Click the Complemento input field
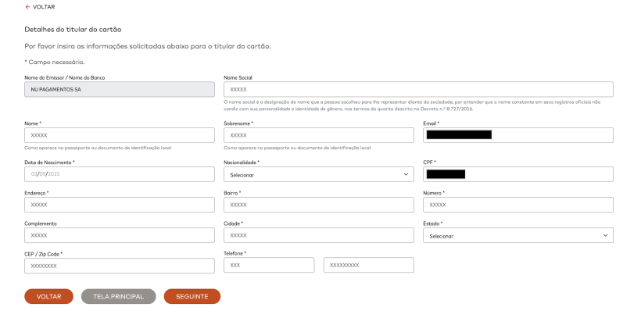This screenshot has width=641, height=311. click(x=120, y=235)
